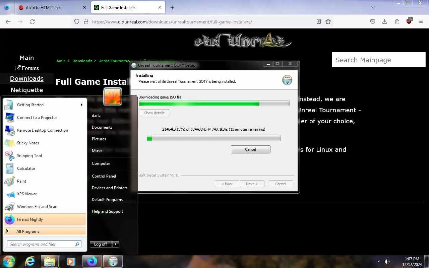Open Paint from Start menu
Image resolution: width=429 pixels, height=268 pixels.
coord(45,181)
